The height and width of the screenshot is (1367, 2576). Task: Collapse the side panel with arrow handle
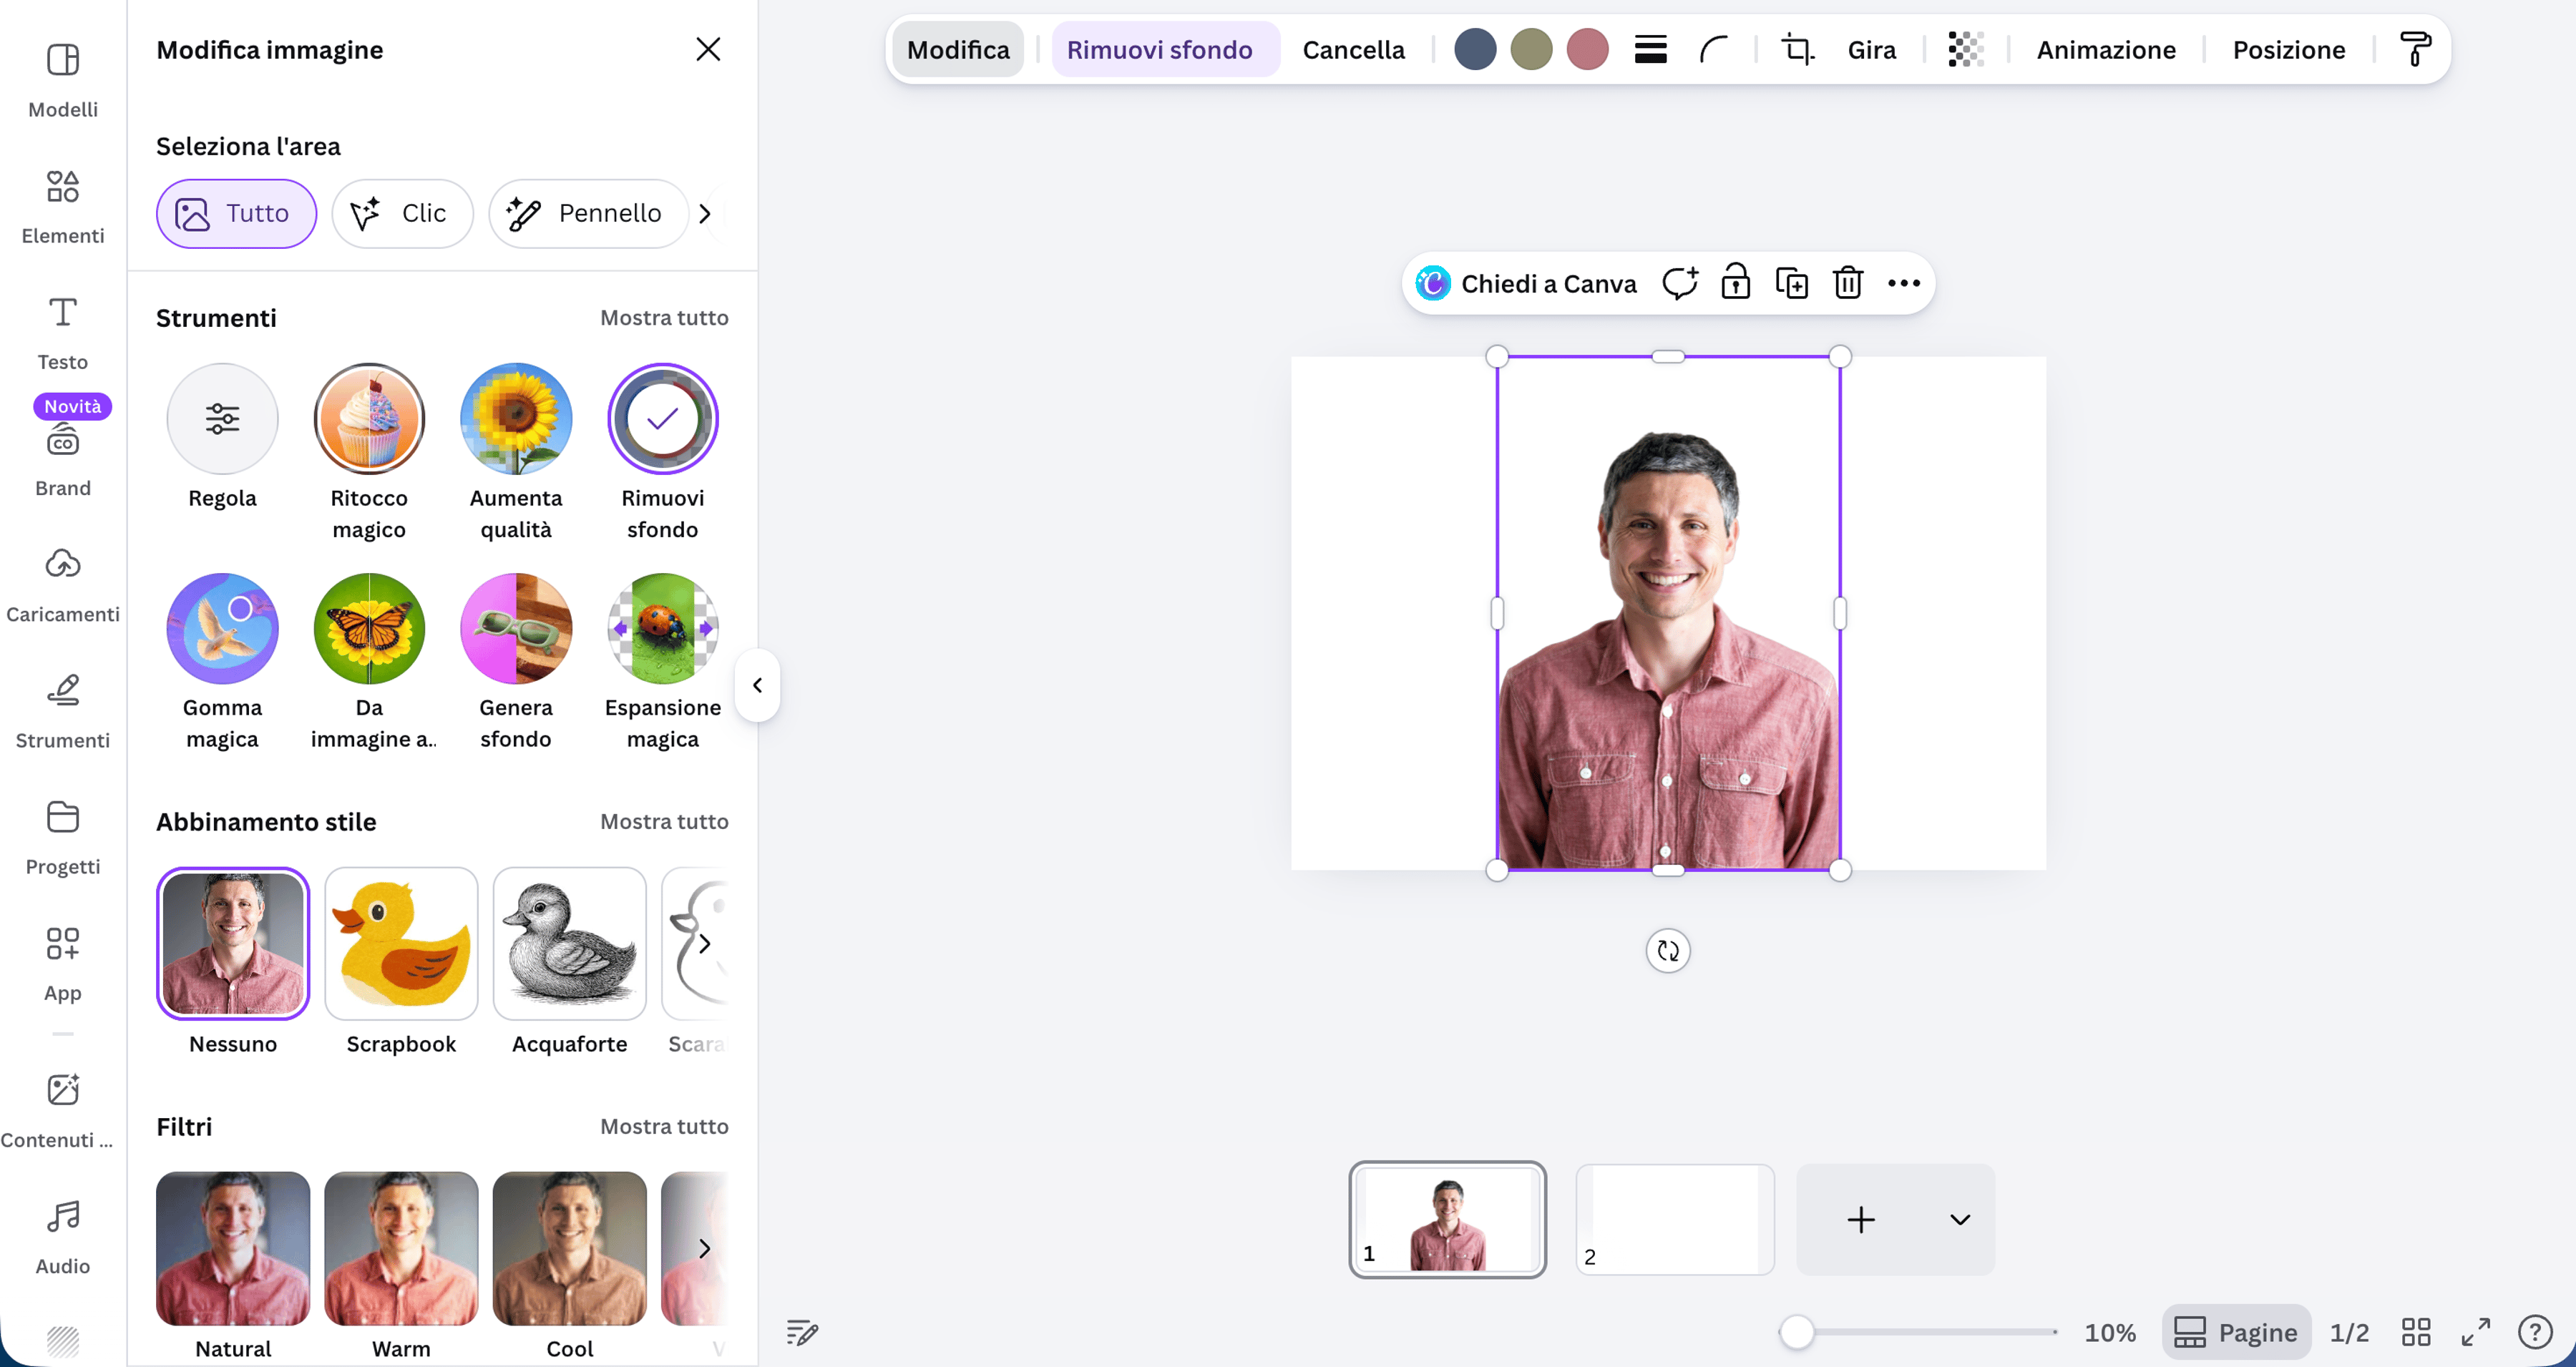[x=757, y=685]
